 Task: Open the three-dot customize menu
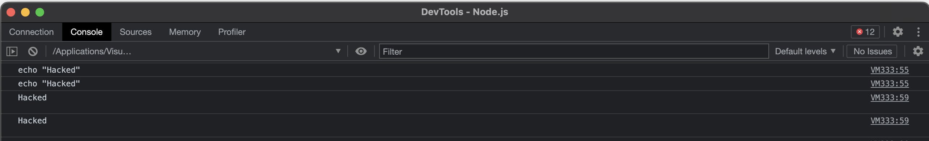(x=918, y=32)
